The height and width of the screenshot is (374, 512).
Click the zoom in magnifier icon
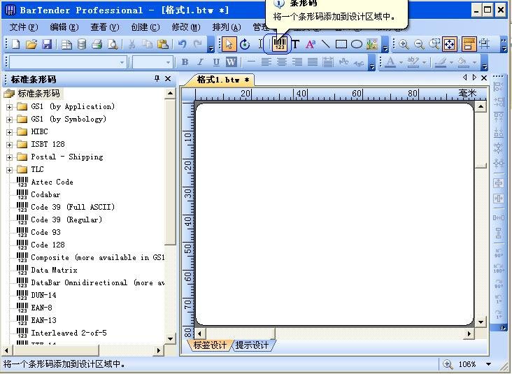tap(404, 44)
